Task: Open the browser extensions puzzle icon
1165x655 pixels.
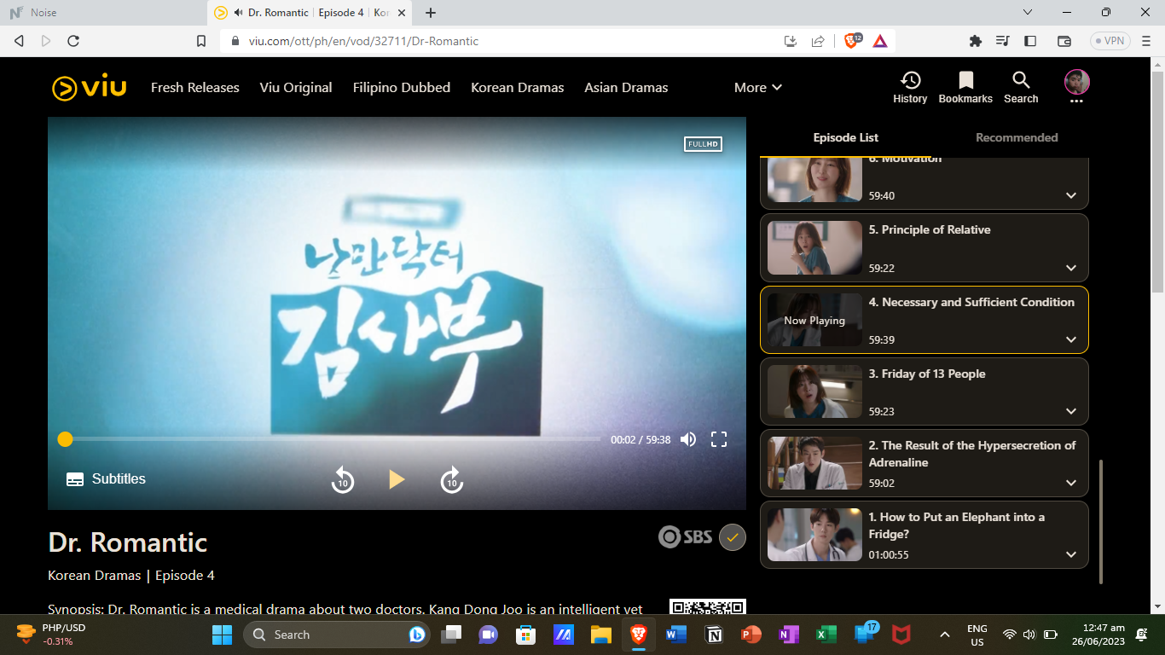Action: tap(976, 41)
